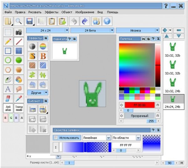The image size is (188, 168).
Task: Toggle Anti alias mode
Action: click(x=8, y=108)
